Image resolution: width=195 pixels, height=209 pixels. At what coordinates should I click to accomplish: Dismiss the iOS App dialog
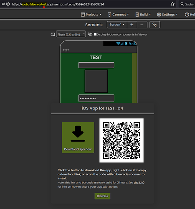tap(102, 196)
